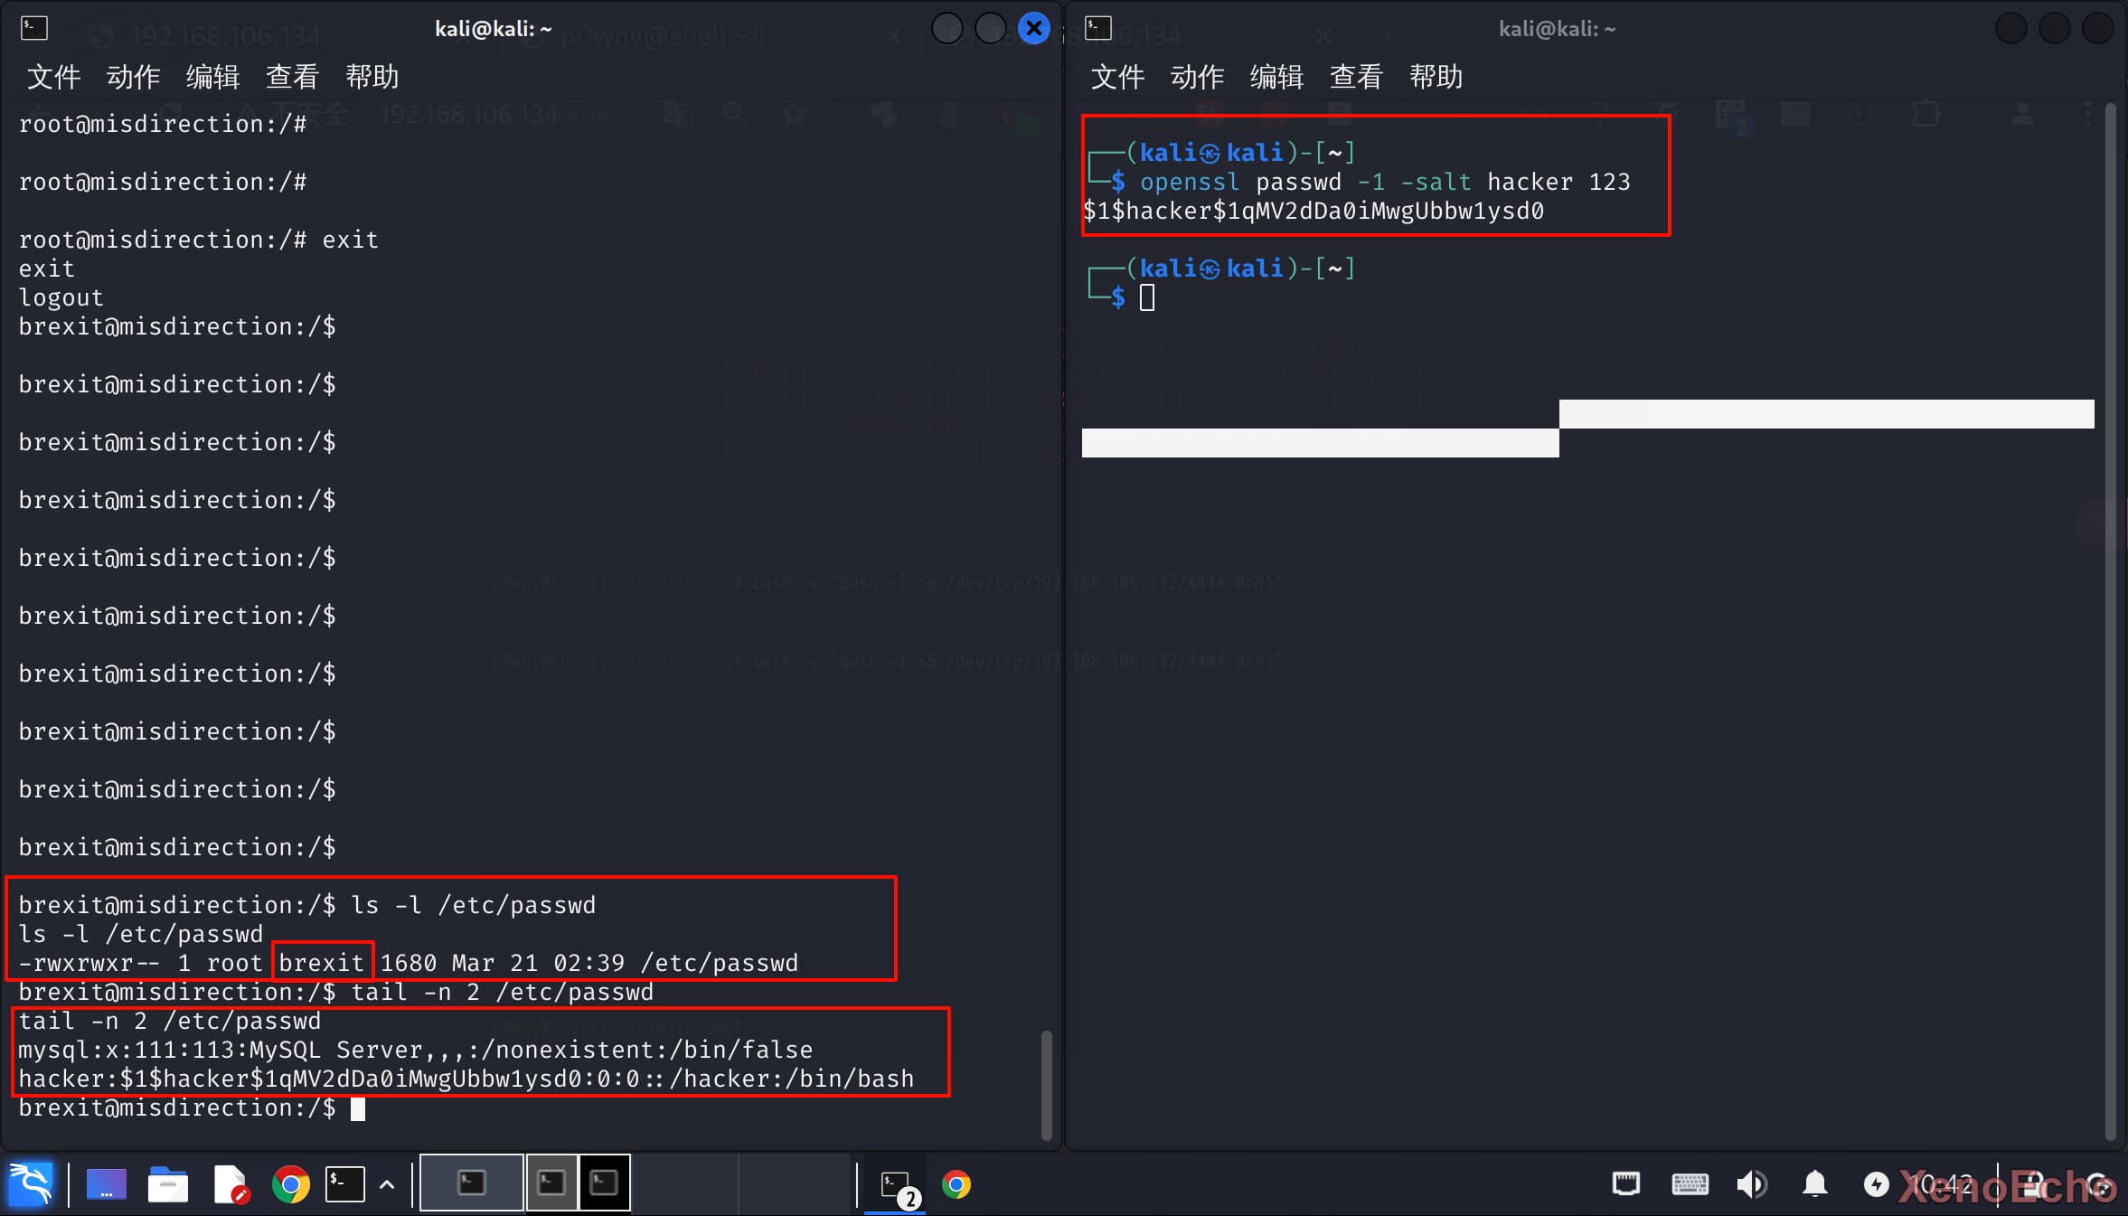Screen dimensions: 2128x1216
Task: Click the keyboard tray icon
Action: (x=1690, y=1183)
